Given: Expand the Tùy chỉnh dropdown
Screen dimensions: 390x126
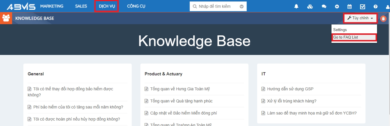Looking at the screenshot, I should click(x=360, y=18).
